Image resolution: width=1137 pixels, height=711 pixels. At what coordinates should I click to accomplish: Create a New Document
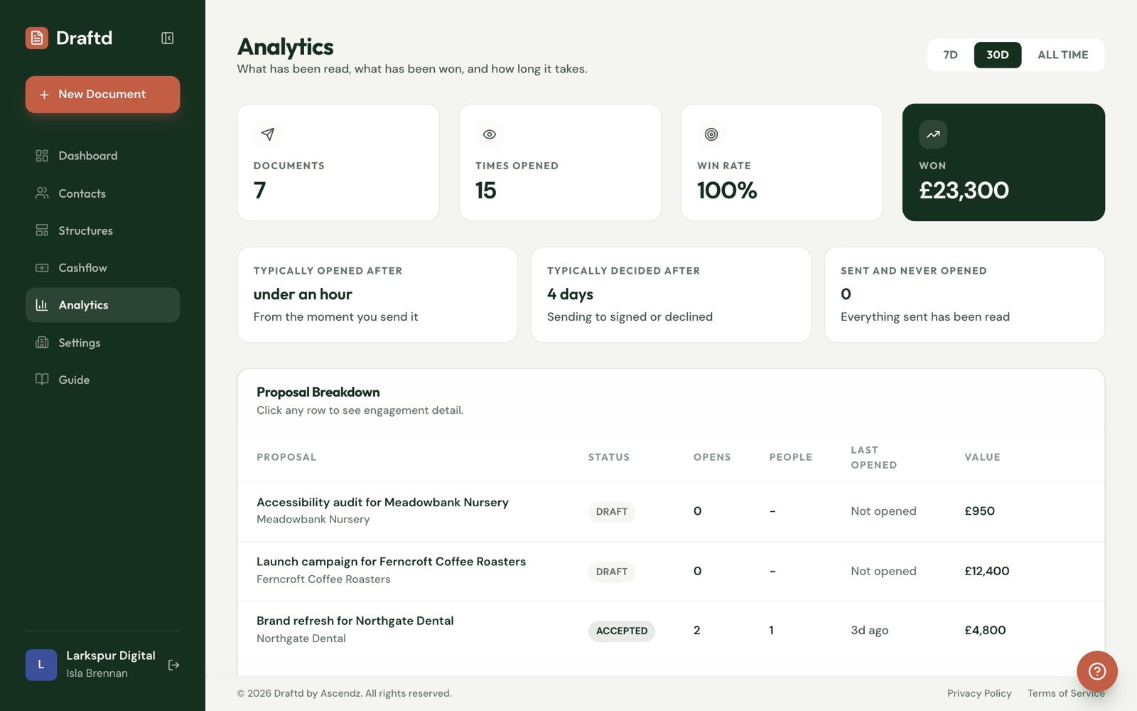point(102,95)
